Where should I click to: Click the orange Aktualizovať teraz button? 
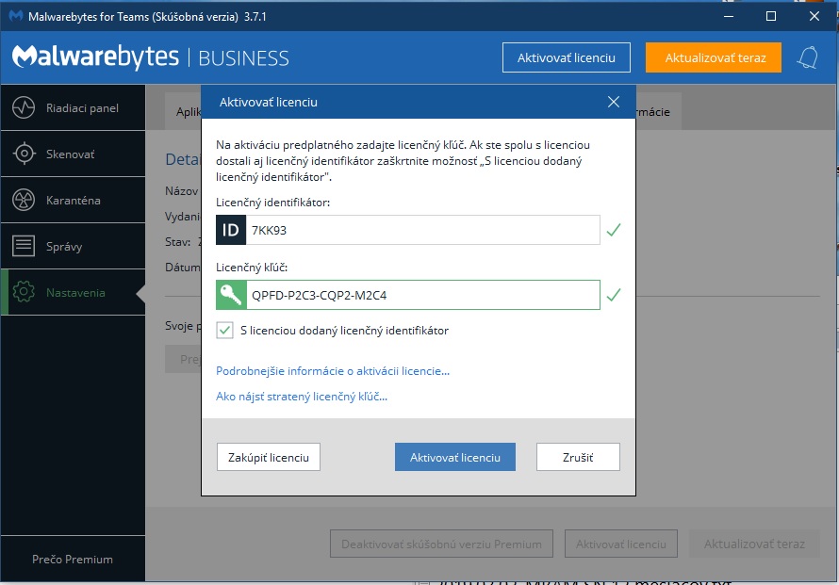(715, 57)
